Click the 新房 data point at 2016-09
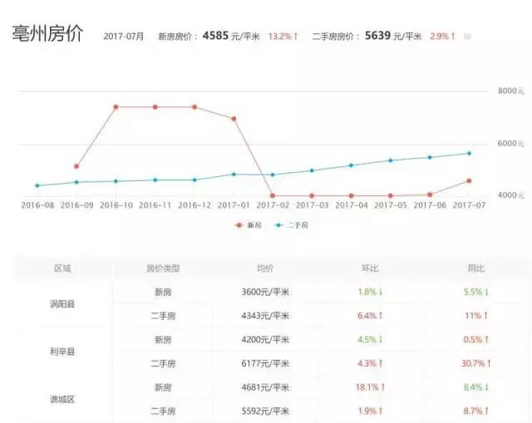Screen dimensions: 532x423 coord(76,166)
